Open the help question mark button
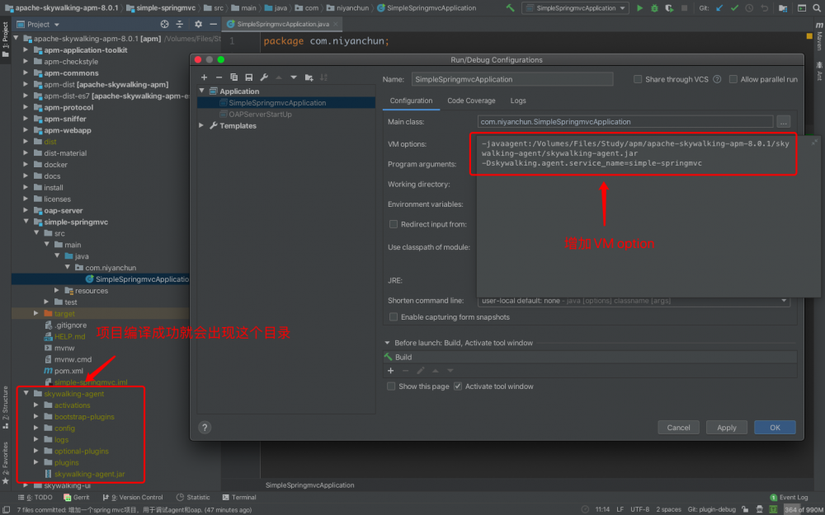Image resolution: width=825 pixels, height=515 pixels. pos(205,428)
